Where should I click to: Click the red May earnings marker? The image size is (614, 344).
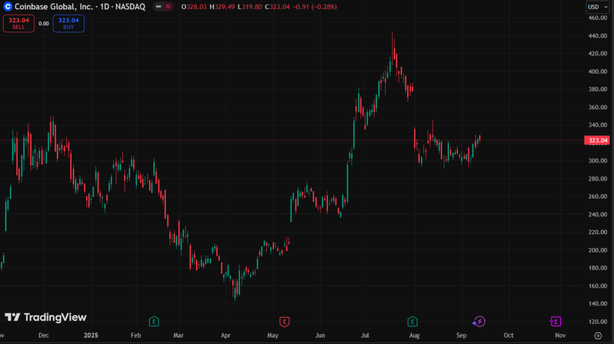pos(285,321)
